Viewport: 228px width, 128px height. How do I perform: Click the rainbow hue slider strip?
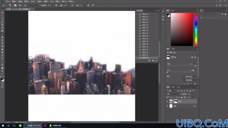click(196, 30)
